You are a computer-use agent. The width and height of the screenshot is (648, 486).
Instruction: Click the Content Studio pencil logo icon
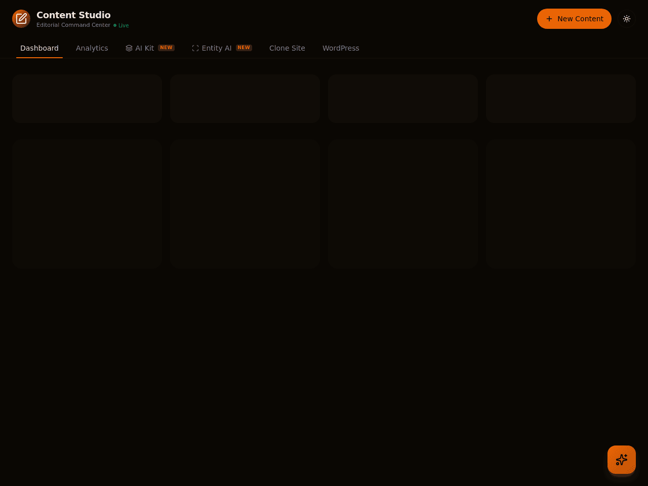click(21, 19)
